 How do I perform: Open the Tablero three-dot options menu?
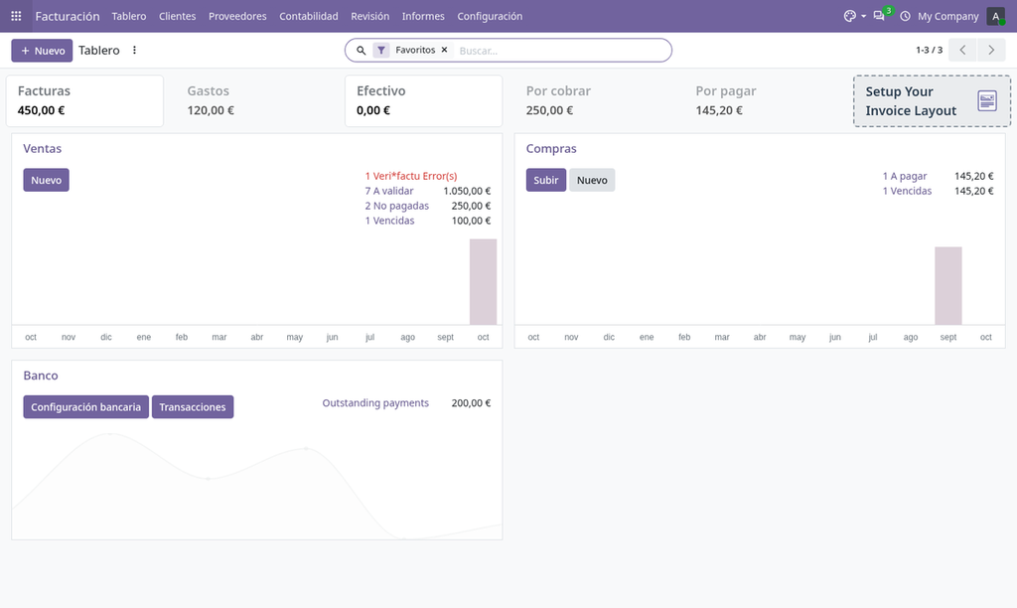134,50
